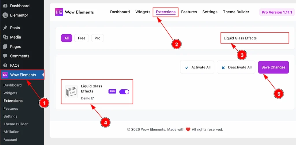The width and height of the screenshot is (296, 145).
Task: Switch to the Widgets tab
Action: pyautogui.click(x=143, y=12)
